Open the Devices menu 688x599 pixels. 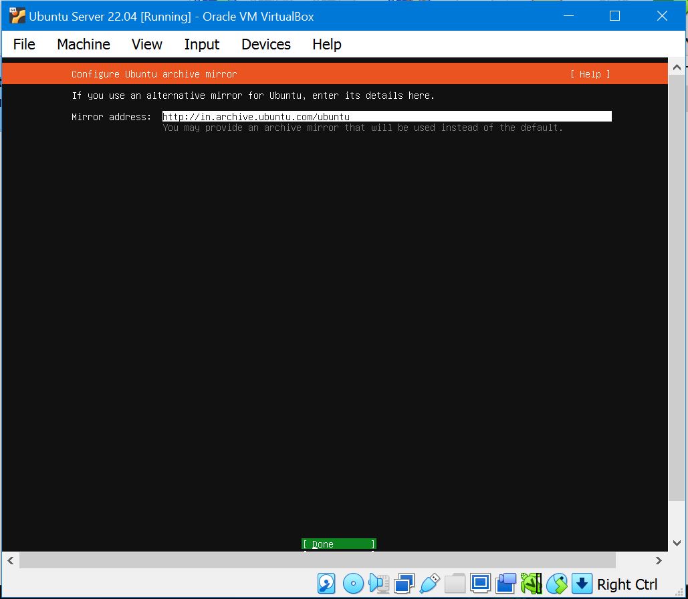pyautogui.click(x=266, y=44)
